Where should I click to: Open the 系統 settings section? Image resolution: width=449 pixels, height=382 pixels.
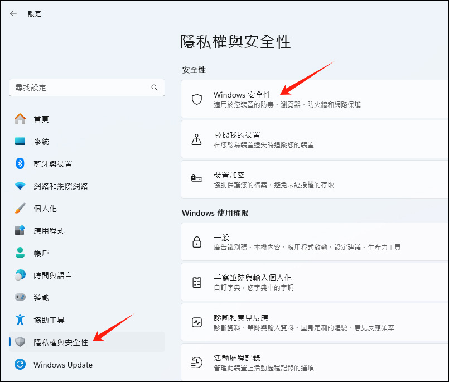pyautogui.click(x=41, y=142)
